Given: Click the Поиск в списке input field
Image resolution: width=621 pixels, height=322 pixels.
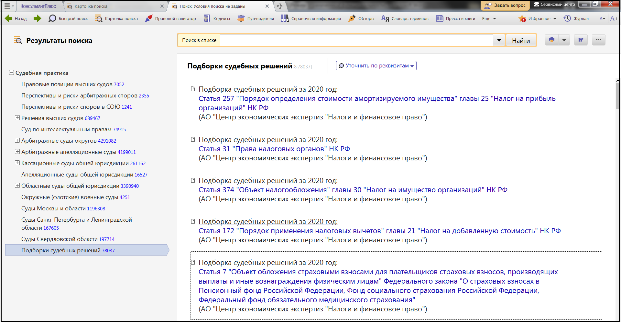Looking at the screenshot, I should pyautogui.click(x=356, y=40).
